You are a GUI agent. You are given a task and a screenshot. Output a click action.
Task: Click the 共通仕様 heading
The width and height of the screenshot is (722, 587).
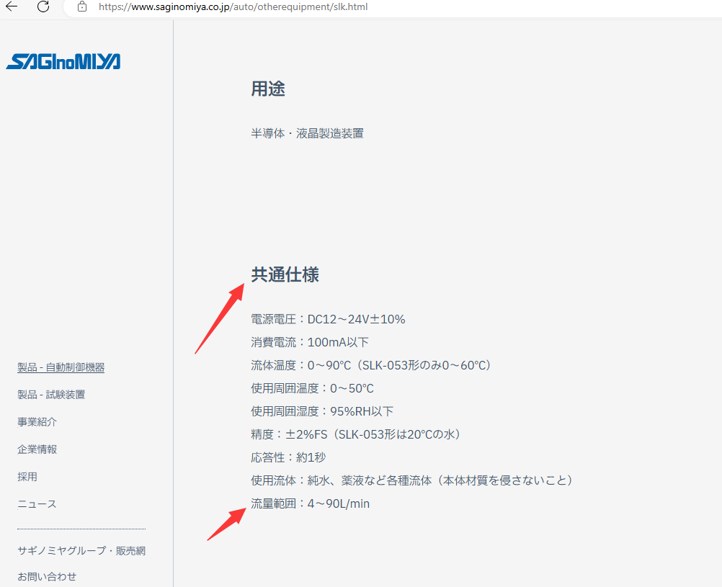pos(285,274)
